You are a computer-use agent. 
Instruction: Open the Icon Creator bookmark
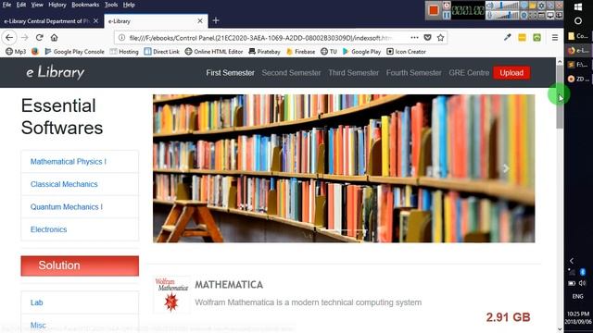(406, 52)
